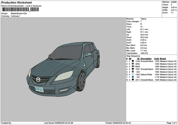Click the Mazda logo on the car grille
The height and width of the screenshot is (125, 178).
38,80
